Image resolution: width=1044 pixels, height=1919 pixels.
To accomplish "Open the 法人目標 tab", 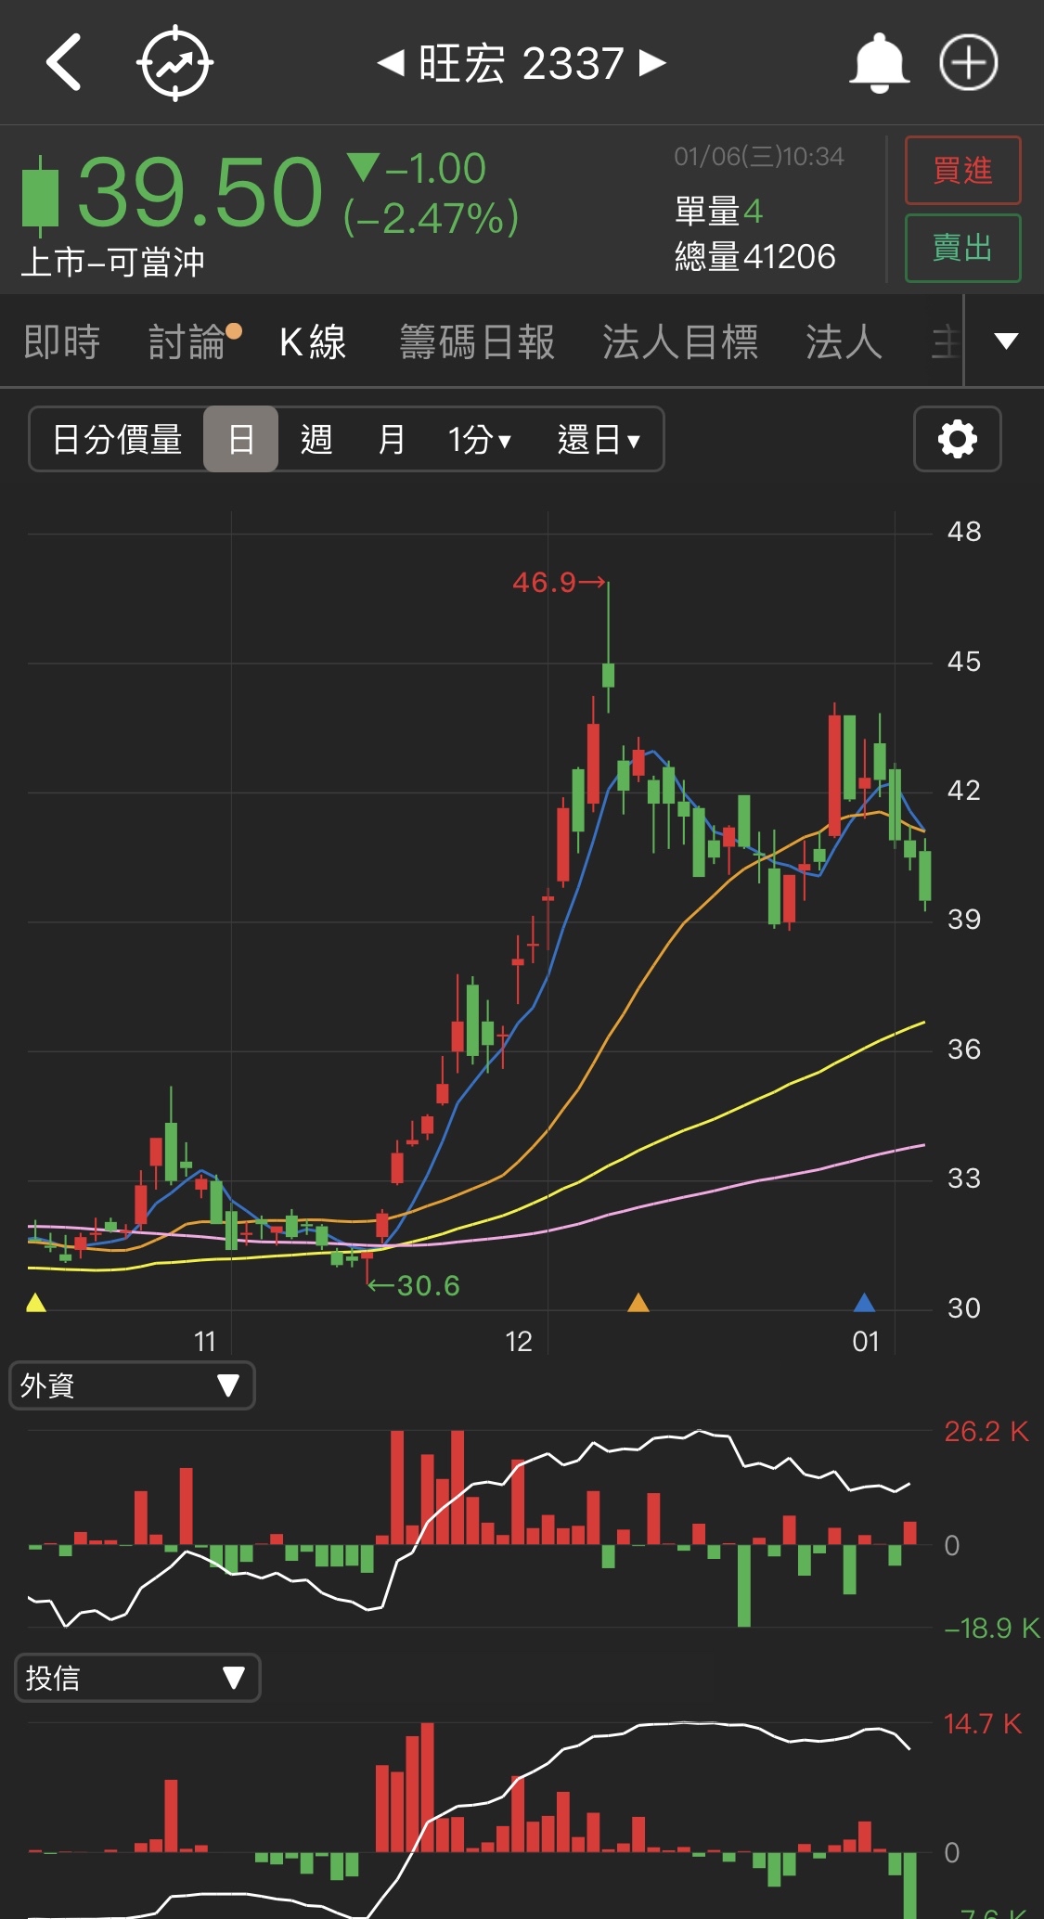I will tap(680, 341).
